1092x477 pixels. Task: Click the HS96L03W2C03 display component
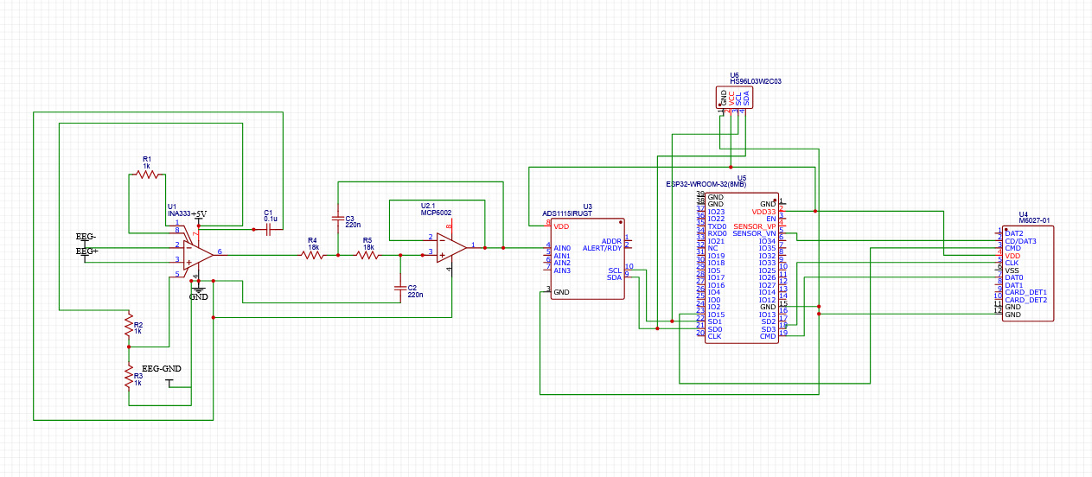(x=734, y=97)
